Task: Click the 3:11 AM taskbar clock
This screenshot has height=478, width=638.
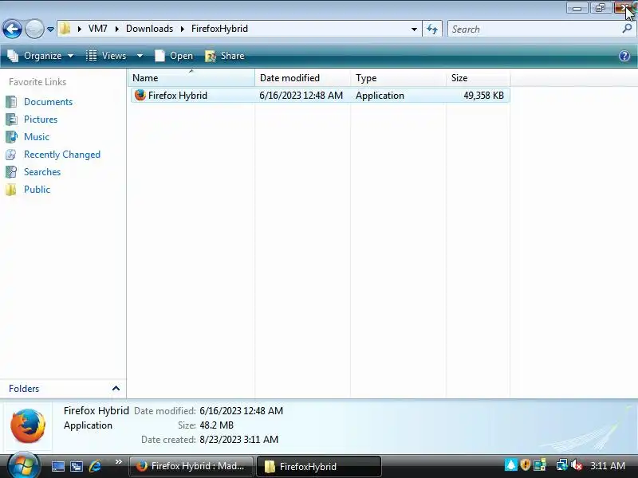Action: pos(608,465)
